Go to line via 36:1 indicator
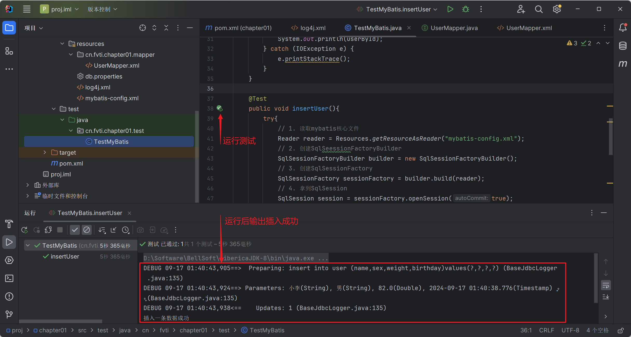 click(x=526, y=330)
